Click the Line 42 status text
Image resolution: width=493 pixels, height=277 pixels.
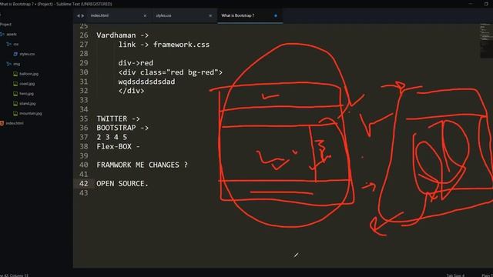click(x=15, y=275)
